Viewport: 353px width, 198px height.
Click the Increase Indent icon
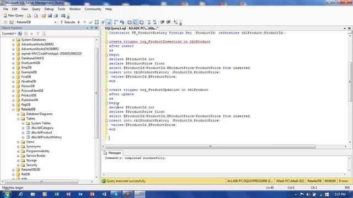(168, 22)
